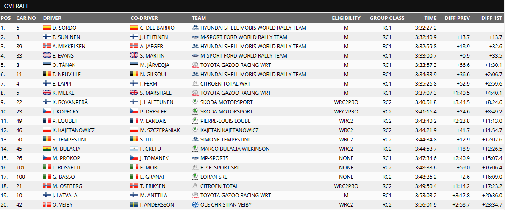Click the Italy flag beside L. Rossetti
This screenshot has width=505, height=210.
[47, 168]
